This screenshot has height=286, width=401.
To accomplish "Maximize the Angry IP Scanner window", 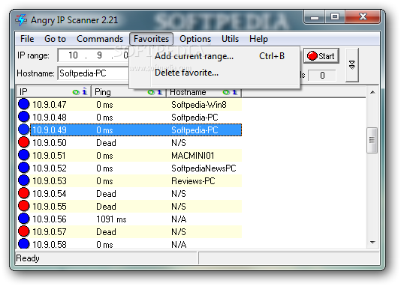I will click(x=335, y=17).
